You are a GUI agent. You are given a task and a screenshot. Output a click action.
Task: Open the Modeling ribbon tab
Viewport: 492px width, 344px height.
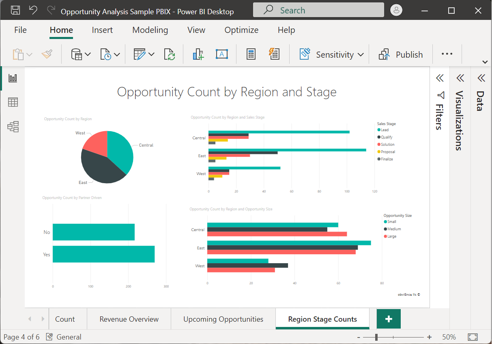pyautogui.click(x=150, y=30)
